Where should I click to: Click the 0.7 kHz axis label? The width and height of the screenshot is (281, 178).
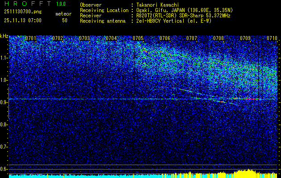4,147
